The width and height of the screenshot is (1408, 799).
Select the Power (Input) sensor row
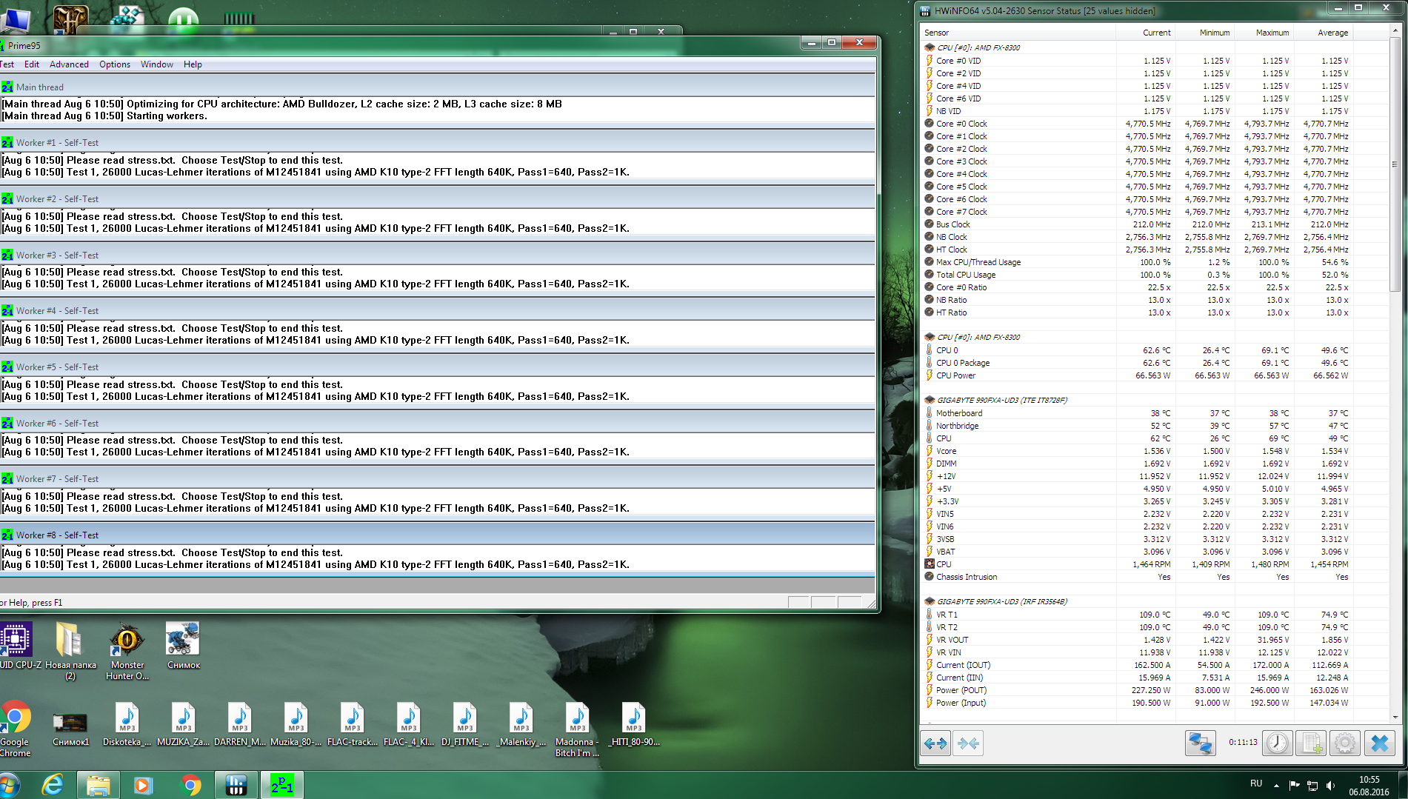[x=1137, y=703]
